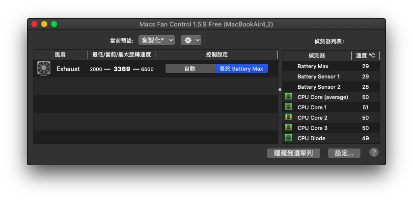Click the CPU Core 3 chip icon
Screen dimensions: 413x201
coord(288,128)
